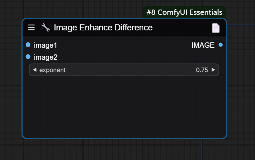255x160 pixels.
Task: Click the exponent value 0.75
Action: [202, 70]
